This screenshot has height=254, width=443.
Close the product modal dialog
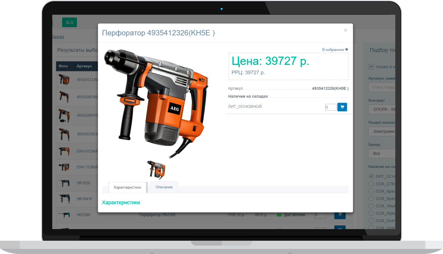coord(345,30)
